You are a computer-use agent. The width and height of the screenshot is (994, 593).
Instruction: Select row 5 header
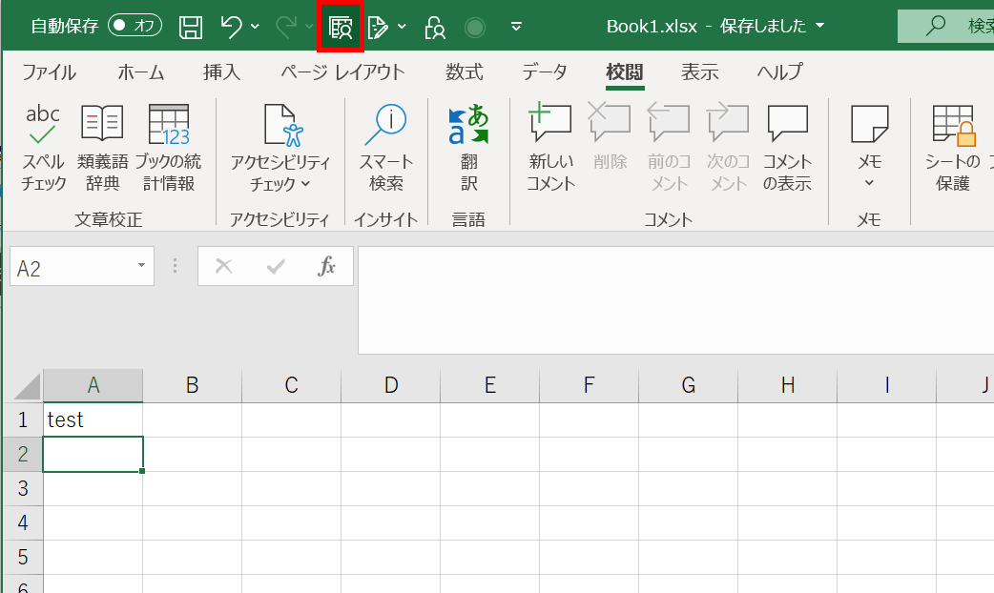pyautogui.click(x=24, y=557)
